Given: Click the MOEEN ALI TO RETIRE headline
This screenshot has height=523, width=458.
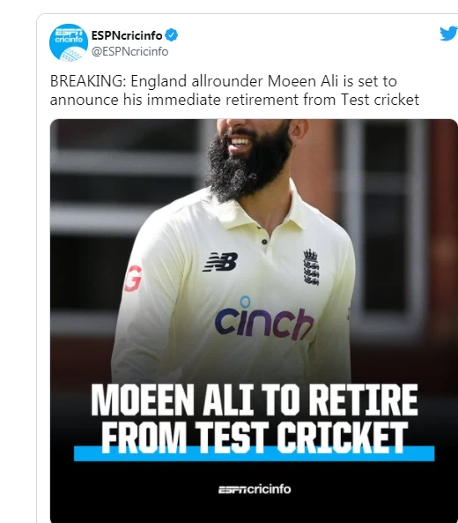Looking at the screenshot, I should 255,400.
